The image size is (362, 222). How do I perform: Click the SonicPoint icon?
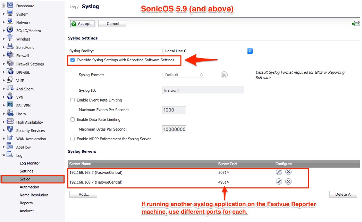tap(10, 46)
